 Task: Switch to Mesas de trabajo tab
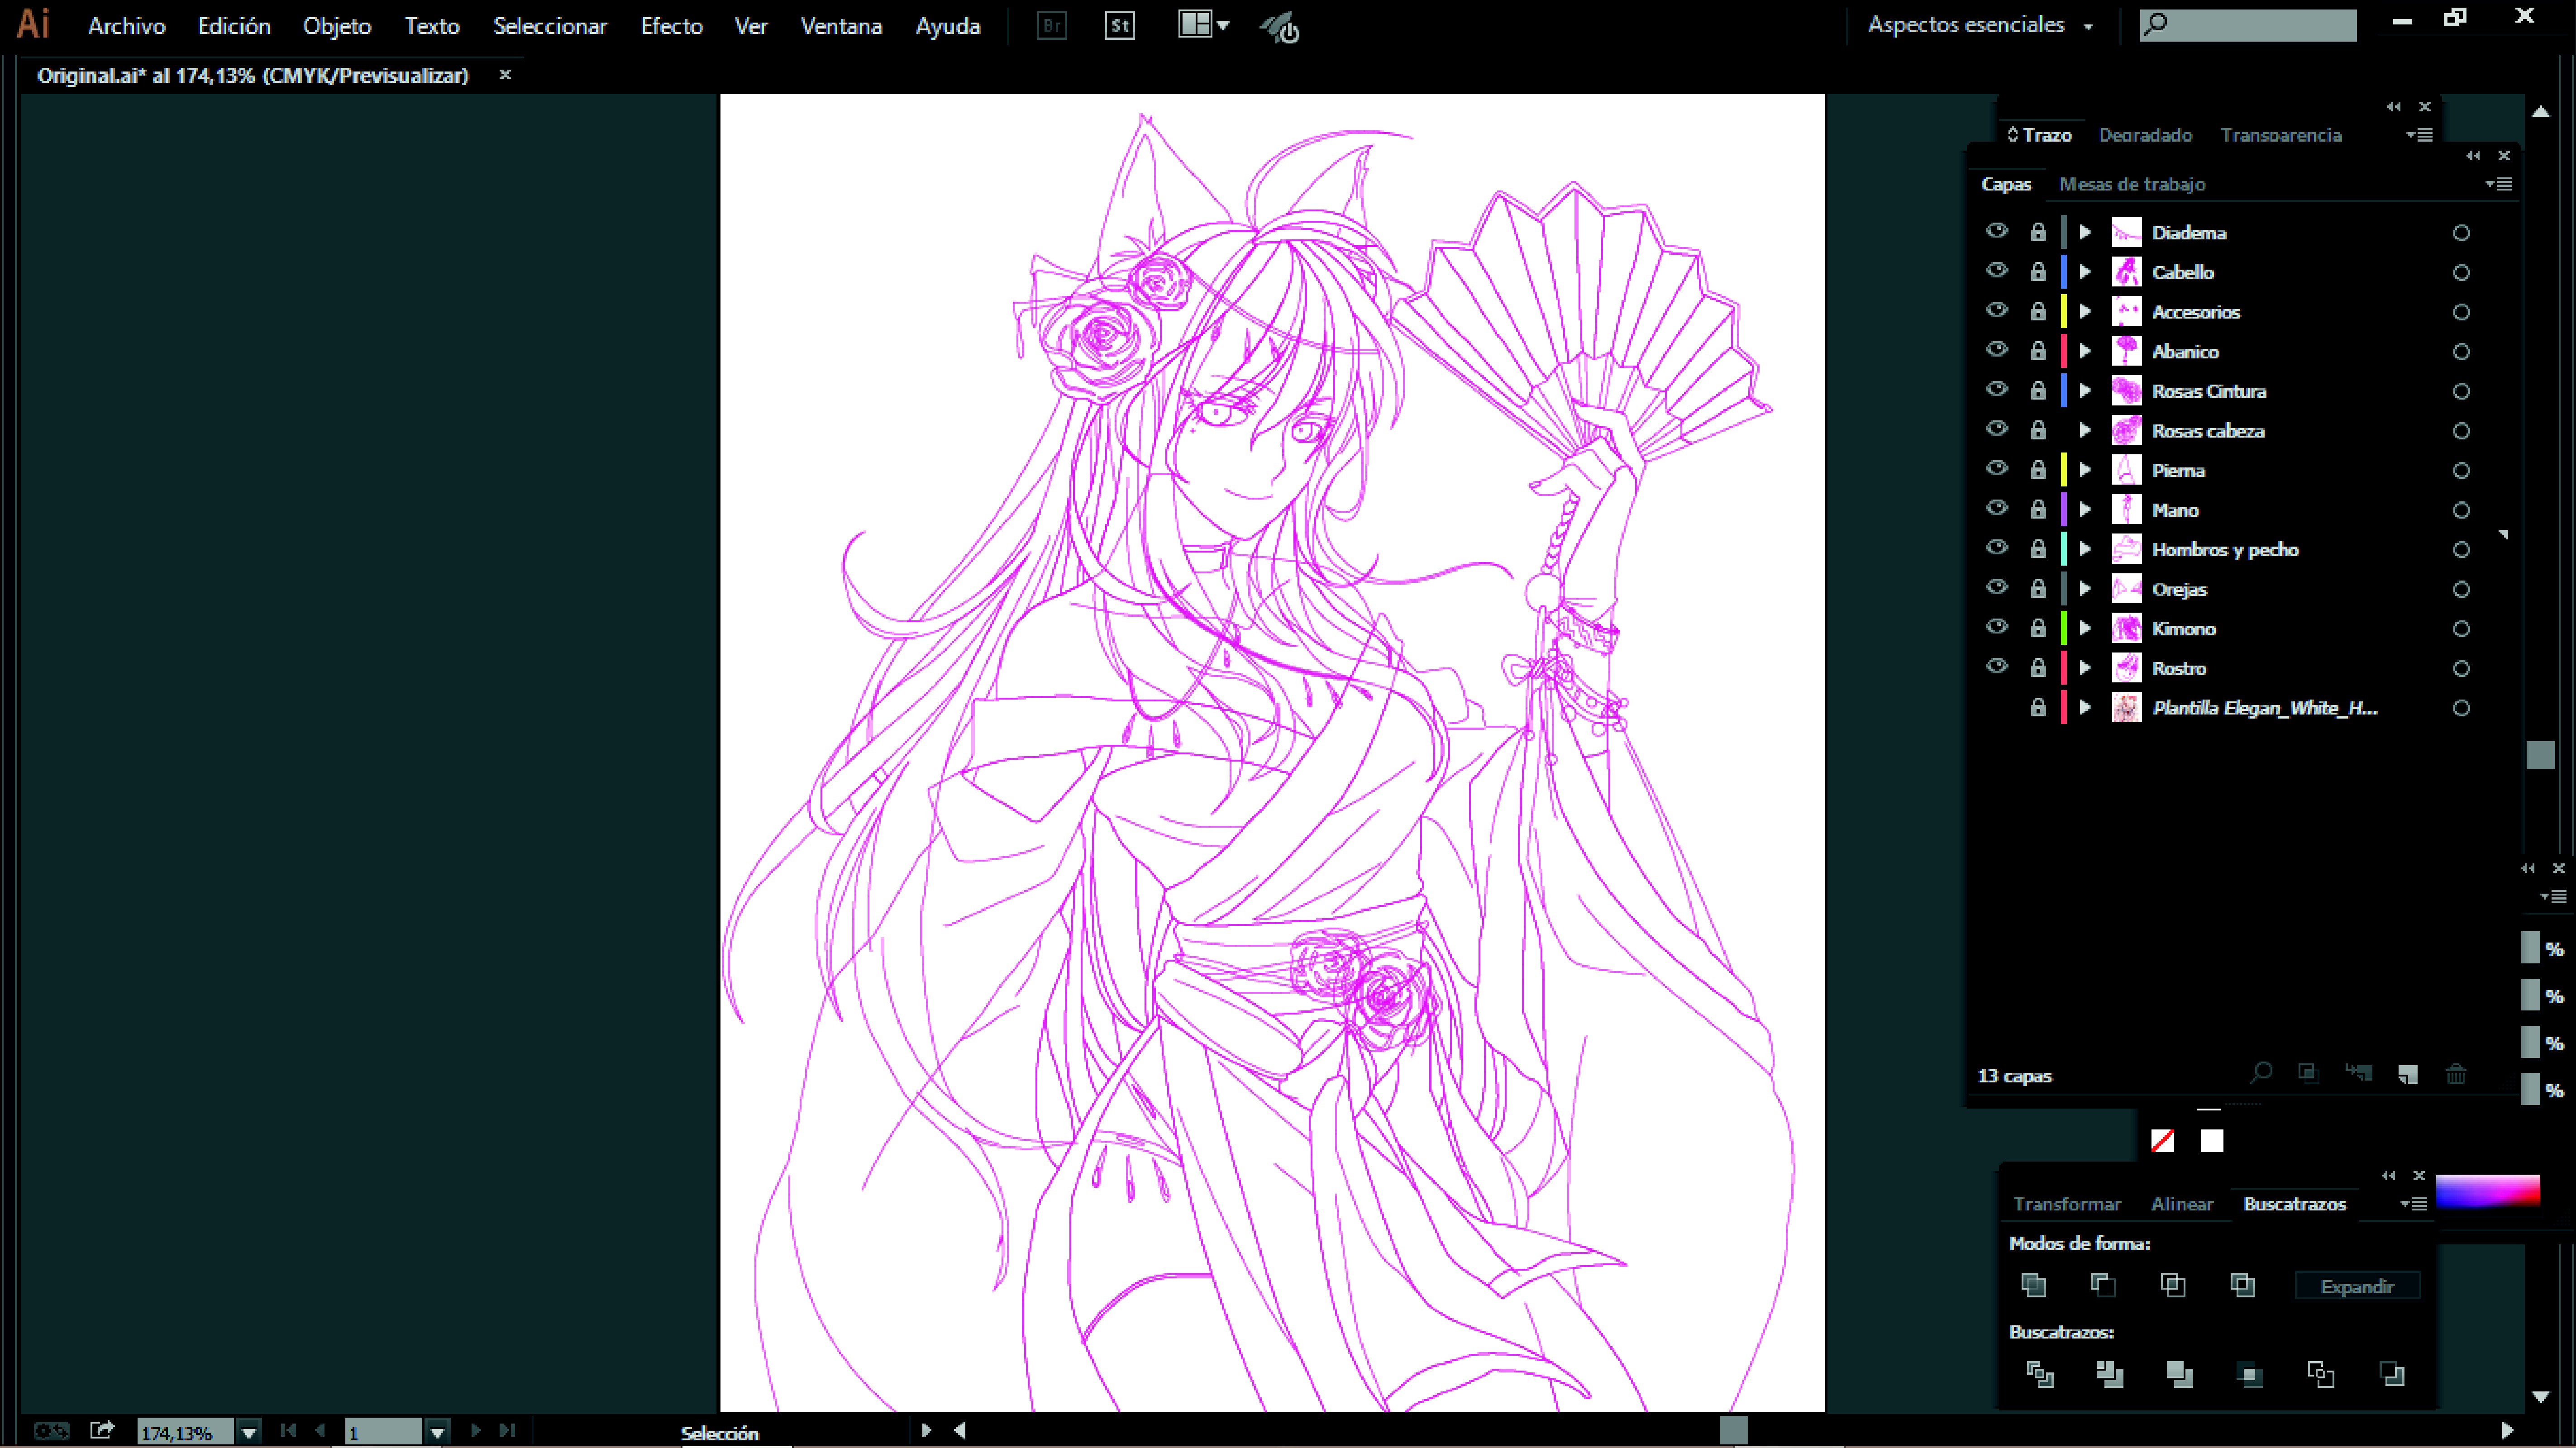2132,184
